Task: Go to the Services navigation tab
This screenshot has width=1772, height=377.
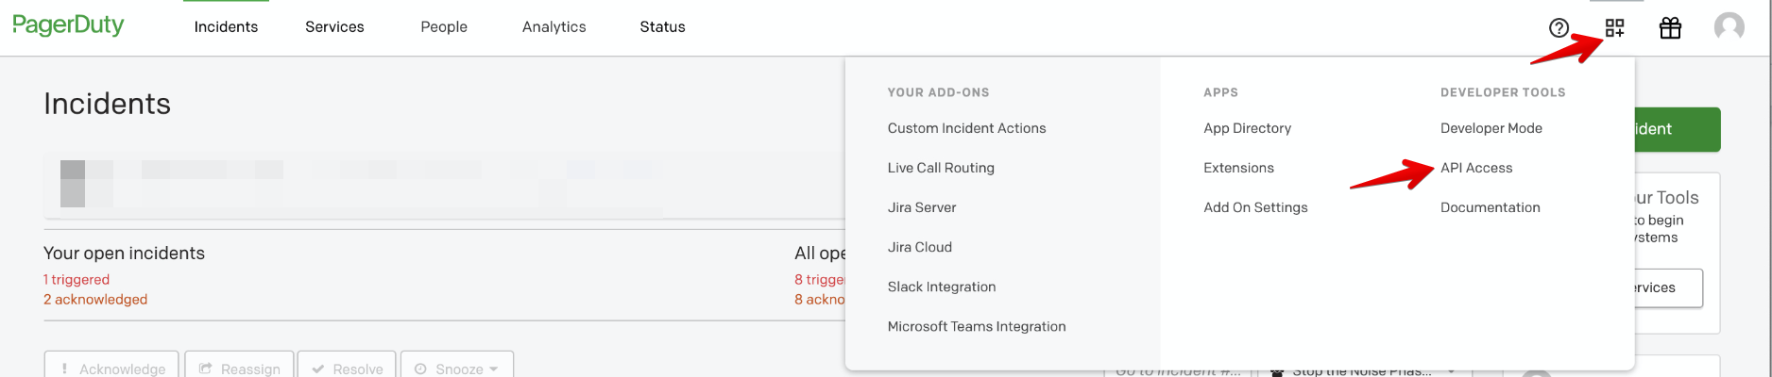Action: tap(334, 27)
